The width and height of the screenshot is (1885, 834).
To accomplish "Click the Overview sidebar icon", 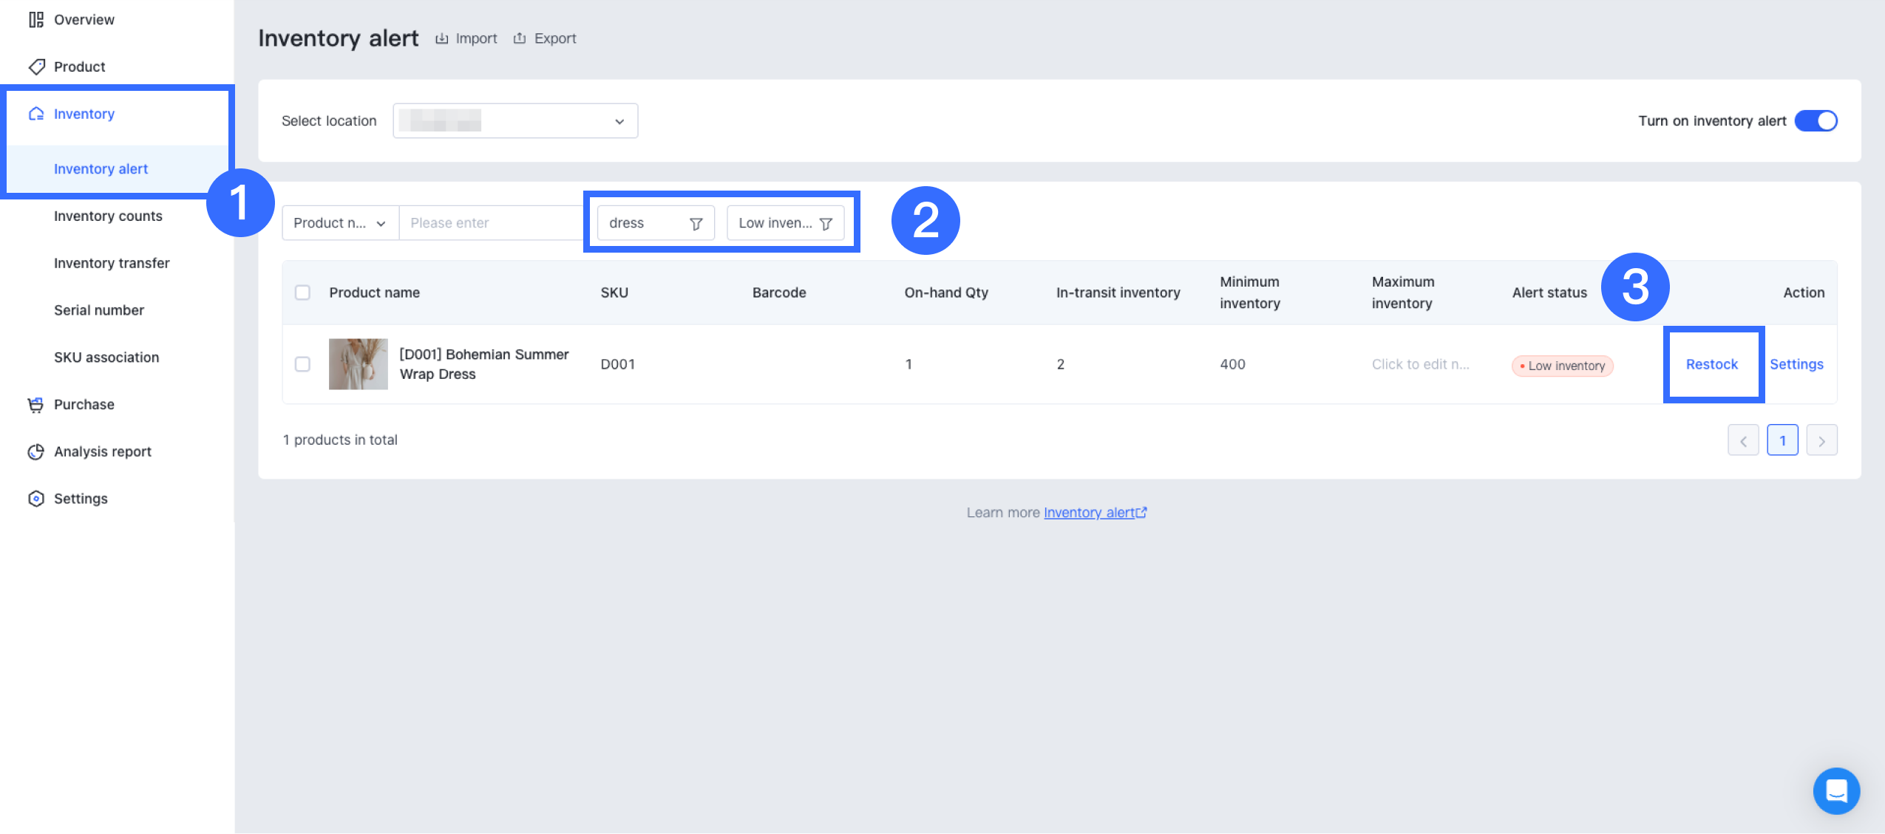I will [x=35, y=20].
